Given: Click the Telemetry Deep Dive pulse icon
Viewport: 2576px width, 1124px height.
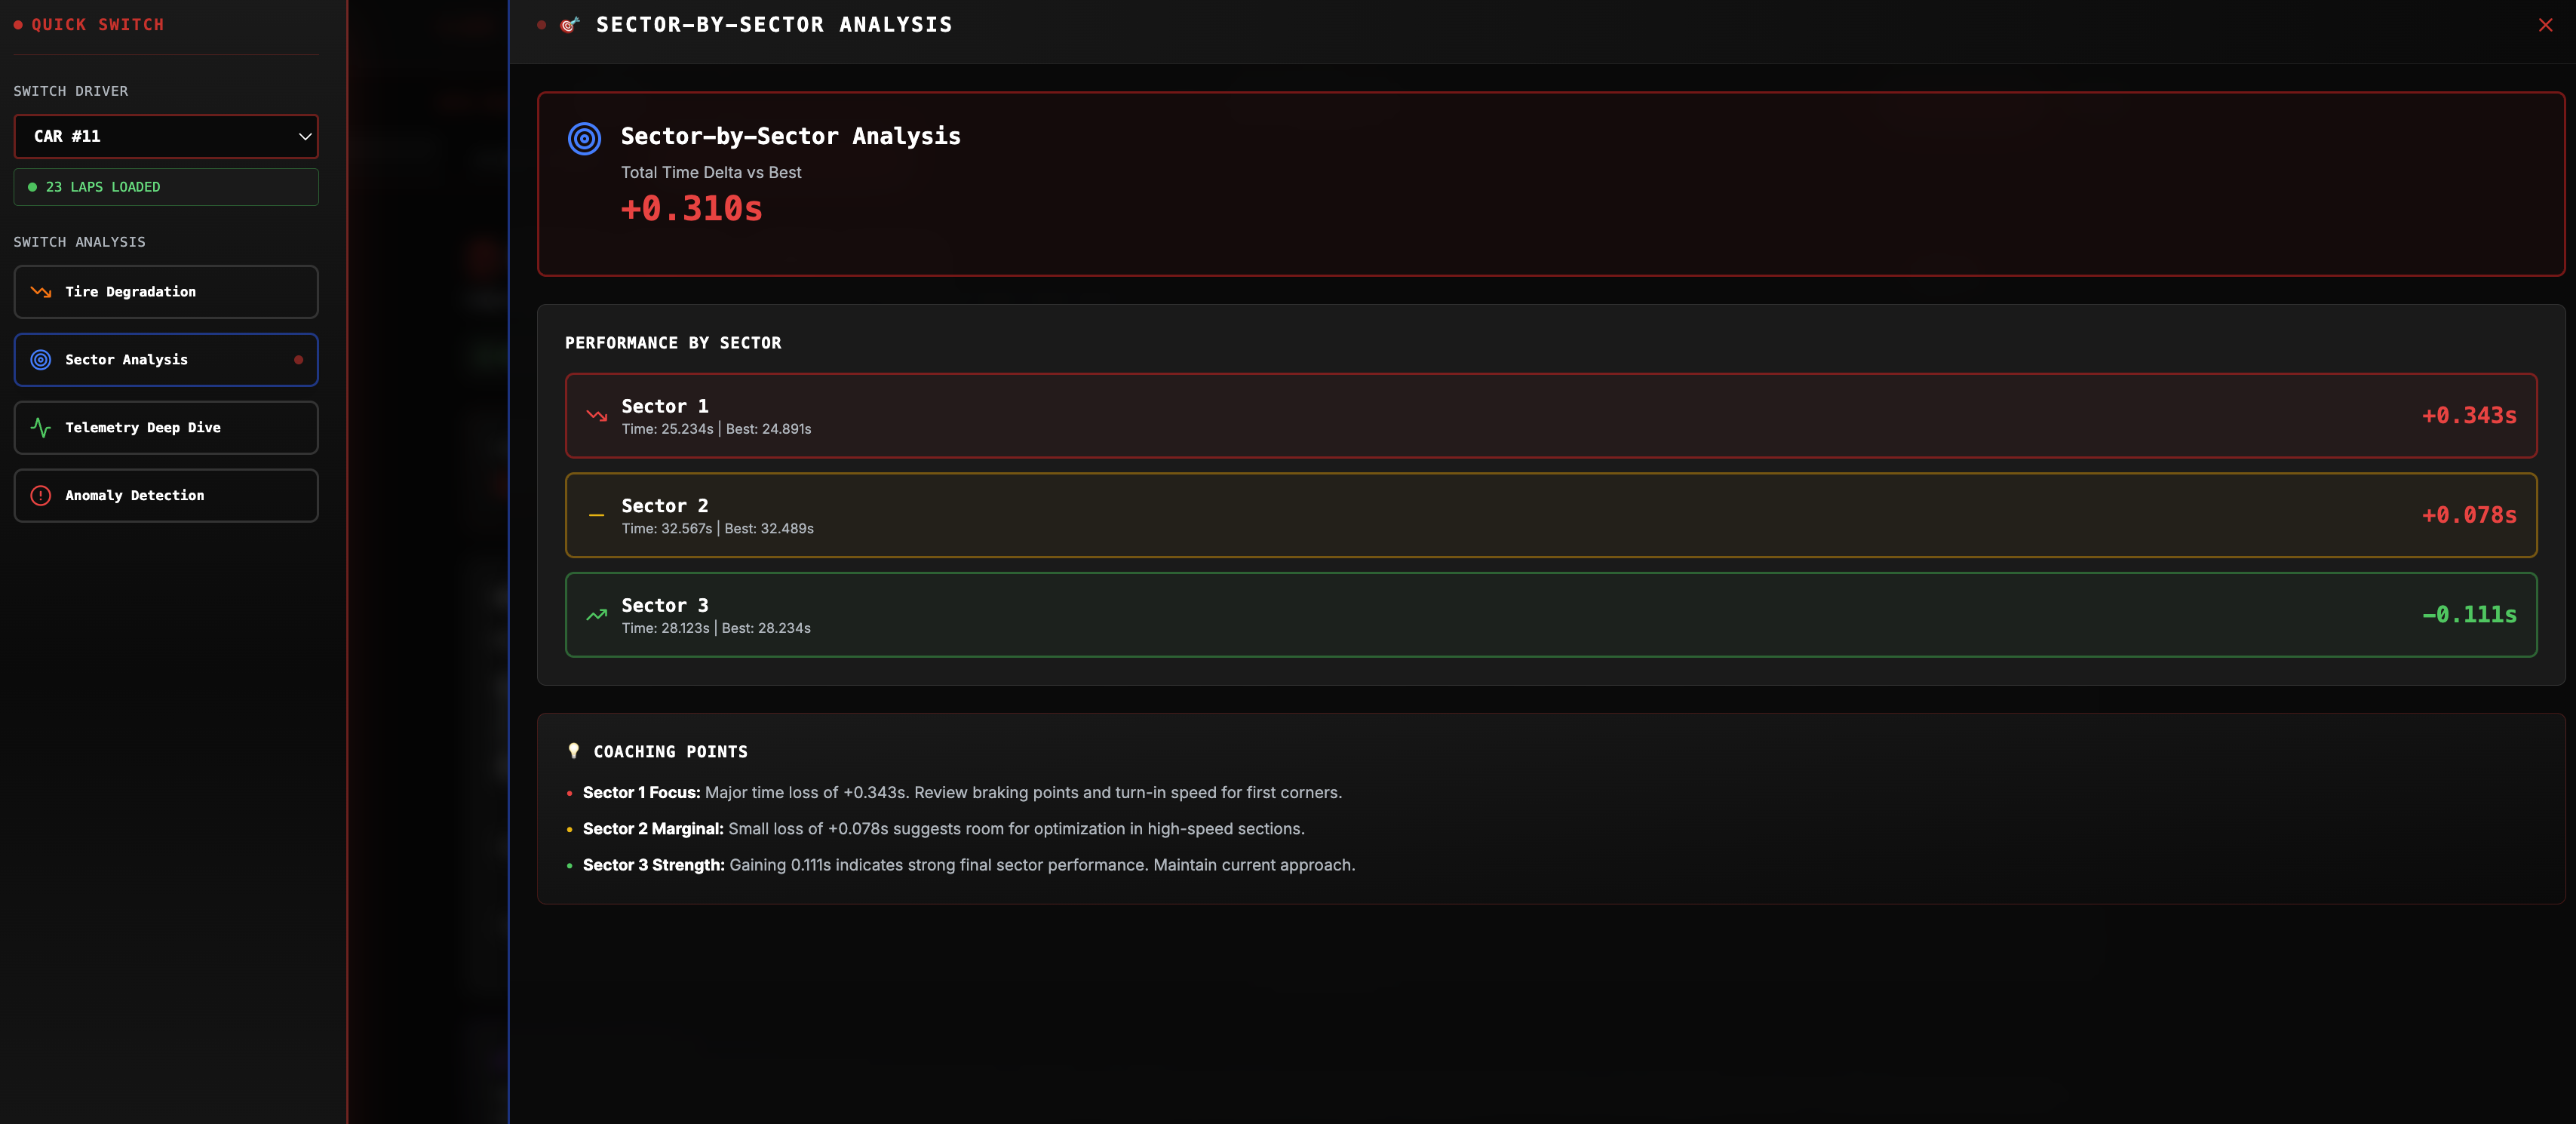Looking at the screenshot, I should pos(41,428).
